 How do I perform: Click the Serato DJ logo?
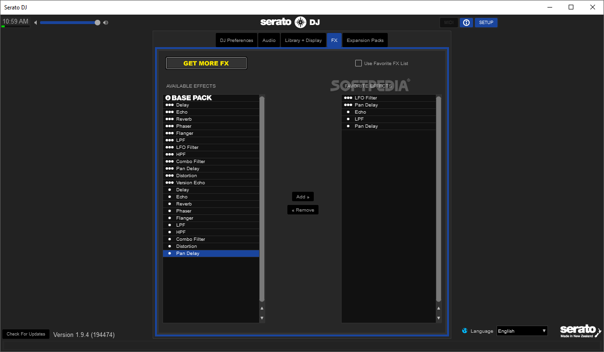[290, 22]
